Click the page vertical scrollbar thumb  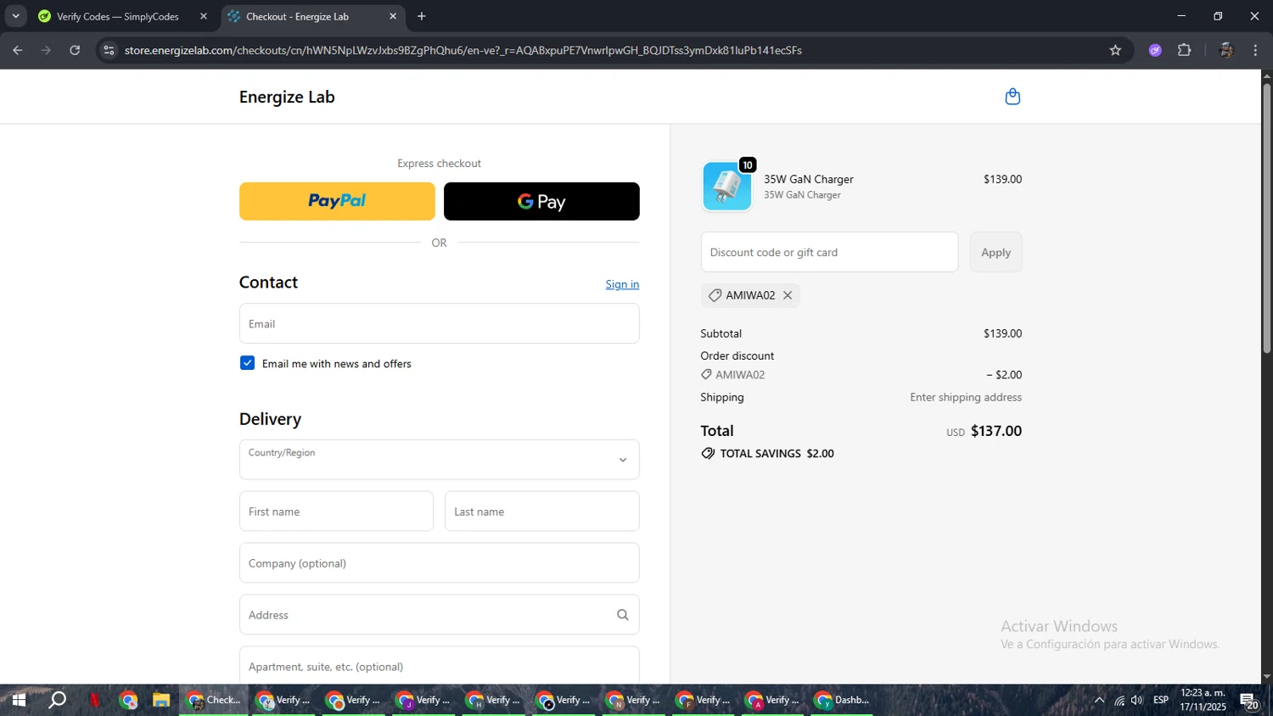1266,218
